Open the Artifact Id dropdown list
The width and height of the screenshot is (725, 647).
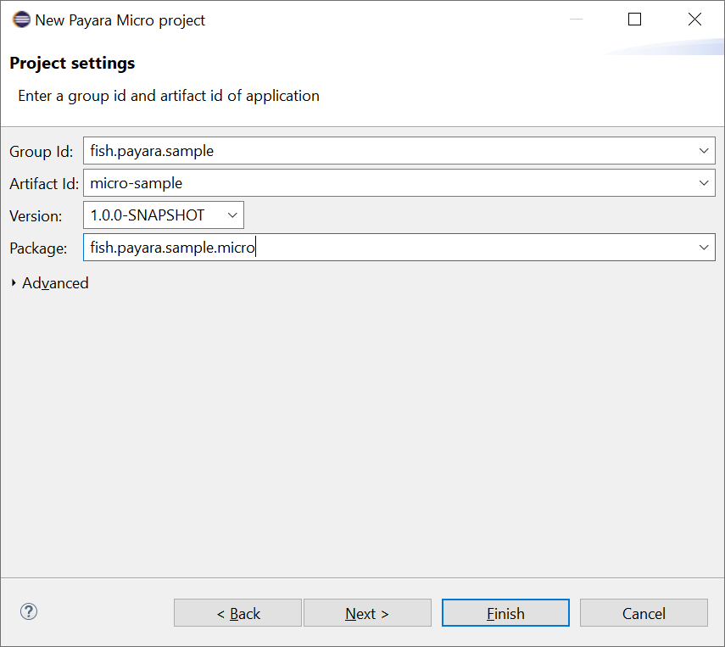(x=704, y=183)
